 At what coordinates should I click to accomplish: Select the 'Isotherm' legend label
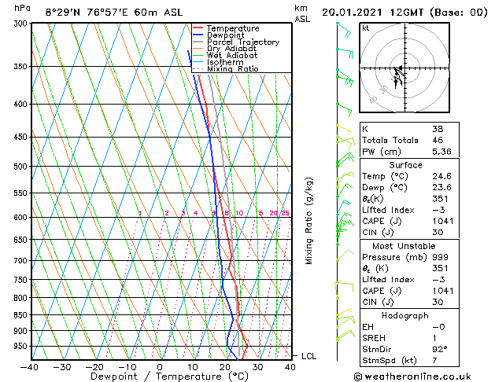(225, 62)
